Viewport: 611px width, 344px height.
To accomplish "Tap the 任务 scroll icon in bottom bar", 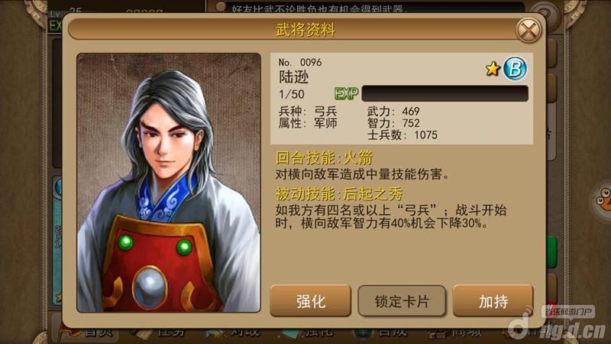I will click(x=142, y=334).
